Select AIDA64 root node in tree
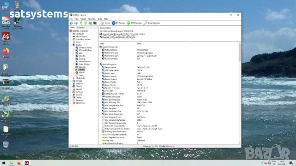 (x=79, y=31)
